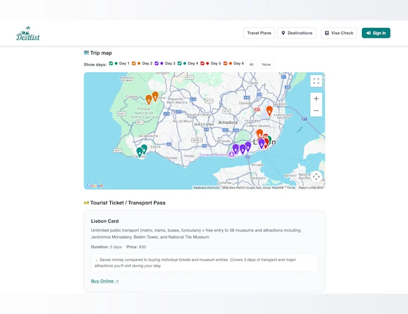The height and width of the screenshot is (314, 408).
Task: Hide all days using the None button
Action: point(266,65)
